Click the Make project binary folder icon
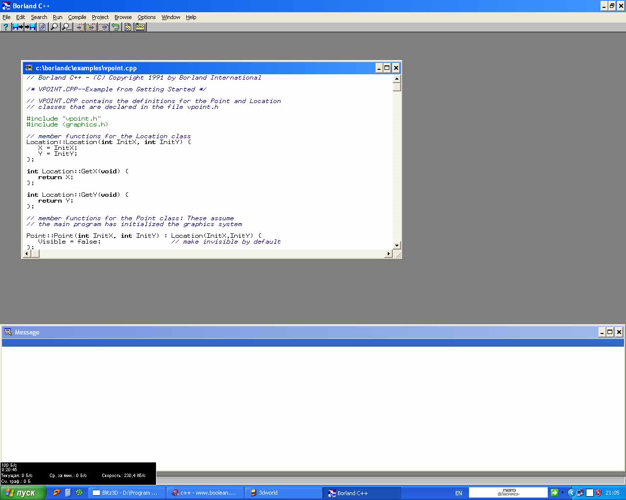The image size is (626, 500). (x=140, y=27)
